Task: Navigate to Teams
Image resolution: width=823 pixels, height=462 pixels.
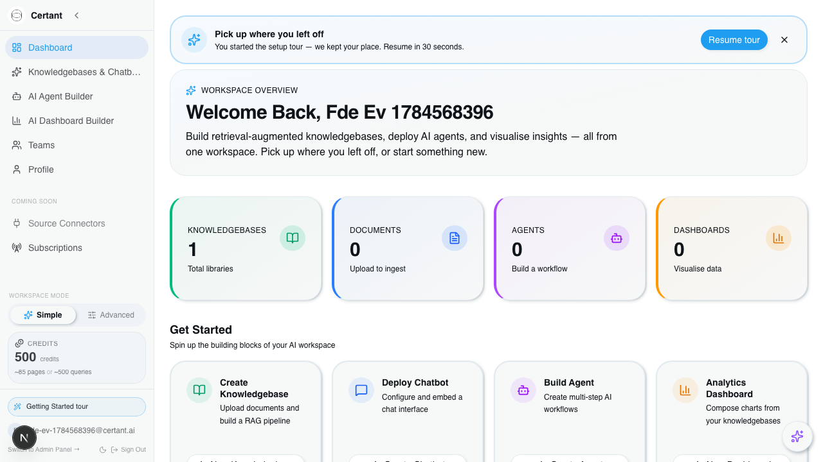Action: 77,145
